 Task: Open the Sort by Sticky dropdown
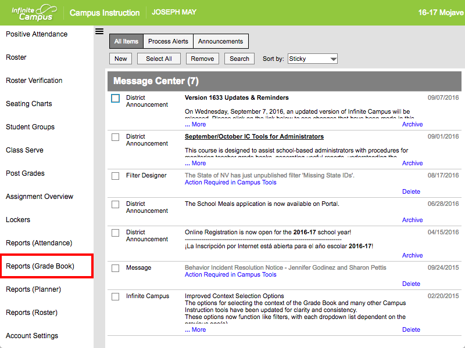(x=313, y=59)
